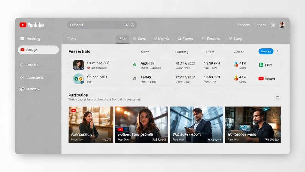Screen dimensions: 305x172
Task: Click the list view icon above the thumbnails
Action: [278, 98]
